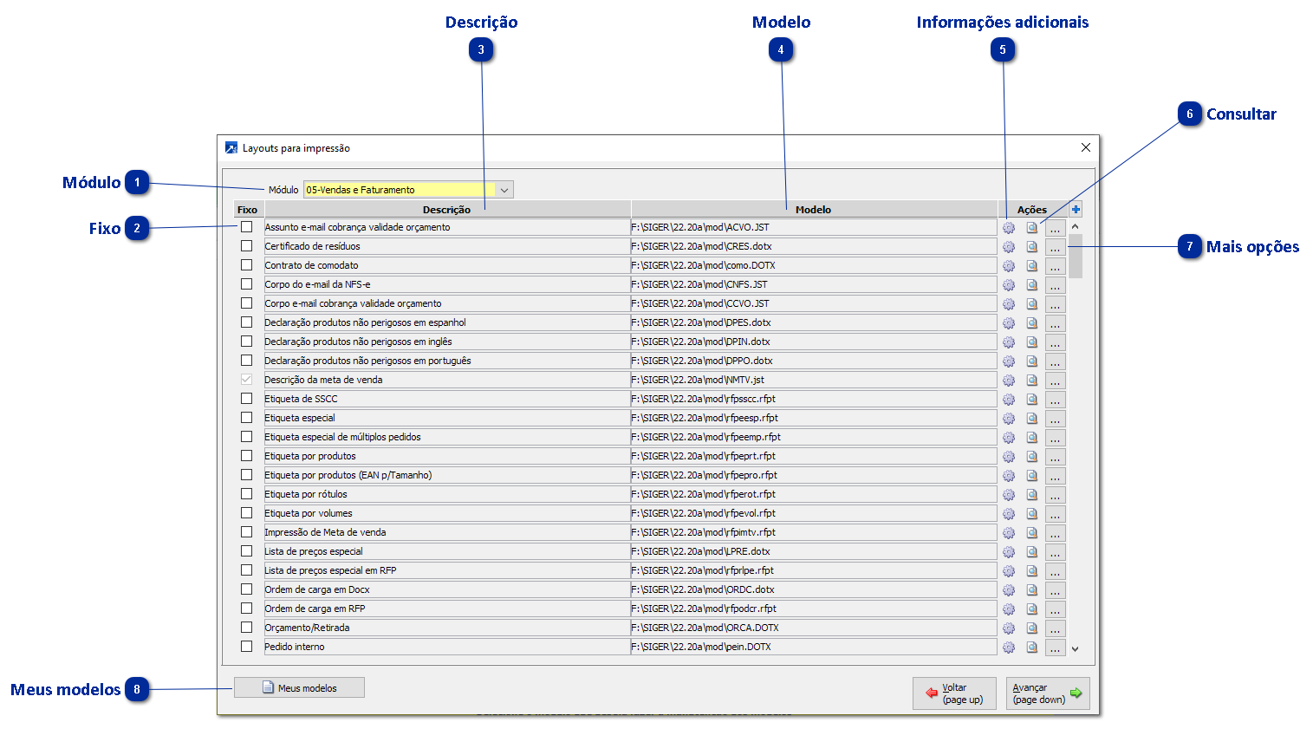Advance with the Avançar button
1313x729 pixels.
pos(1048,693)
